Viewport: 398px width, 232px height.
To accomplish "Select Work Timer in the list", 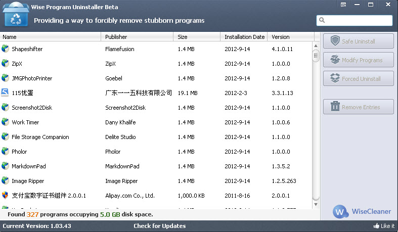I will click(25, 122).
